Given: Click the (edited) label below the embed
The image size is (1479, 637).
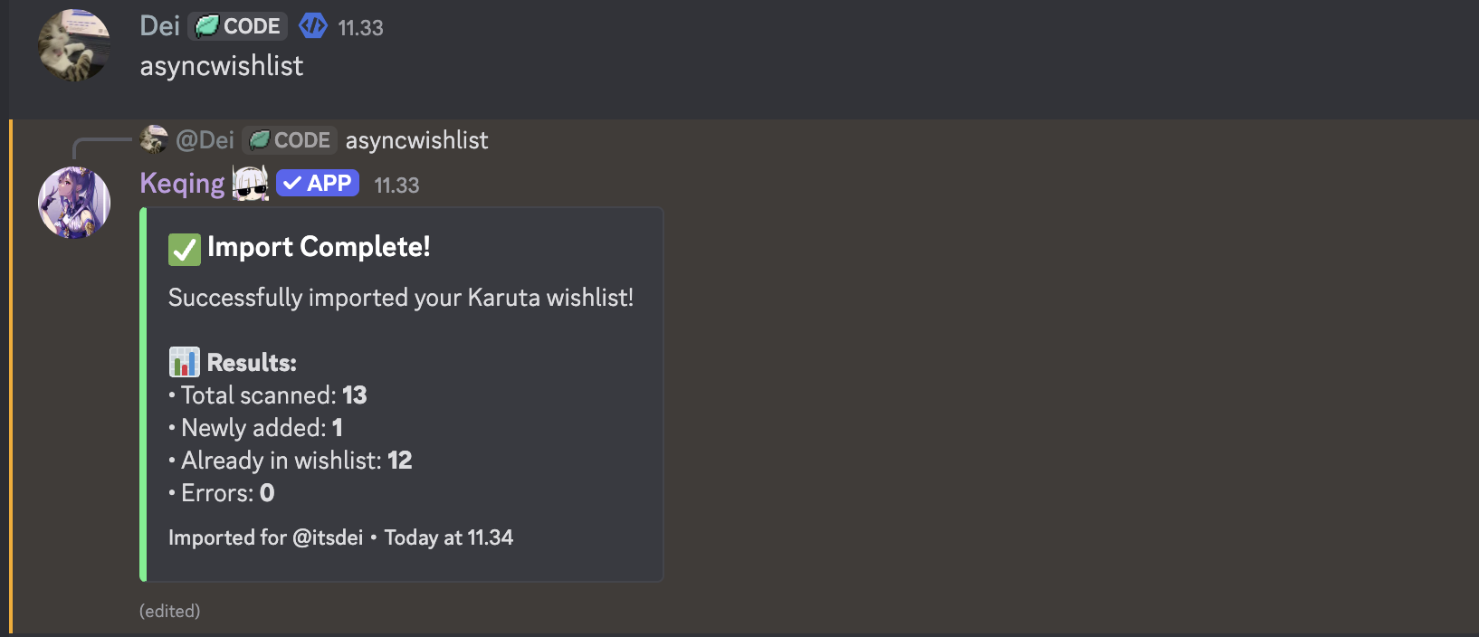Looking at the screenshot, I should coord(170,611).
